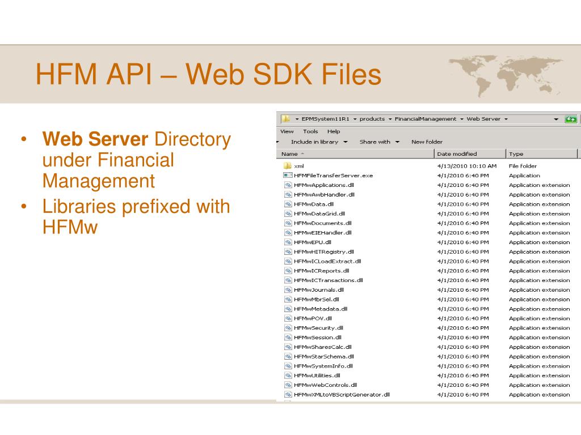Image resolution: width=581 pixels, height=435 pixels.
Task: Select the HFMwMbrSel.dll file icon
Action: tap(288, 299)
